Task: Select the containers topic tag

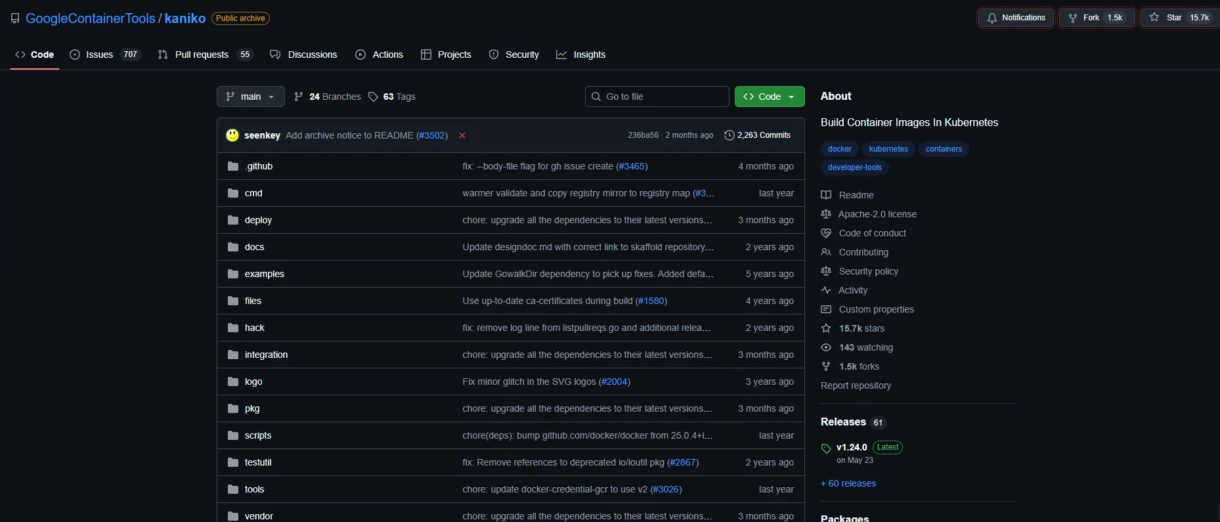Action: [x=944, y=149]
